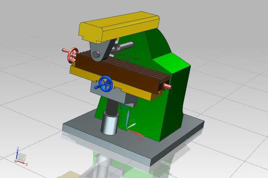Click the view orientation triad cube
The width and height of the screenshot is (268, 178).
22,157
